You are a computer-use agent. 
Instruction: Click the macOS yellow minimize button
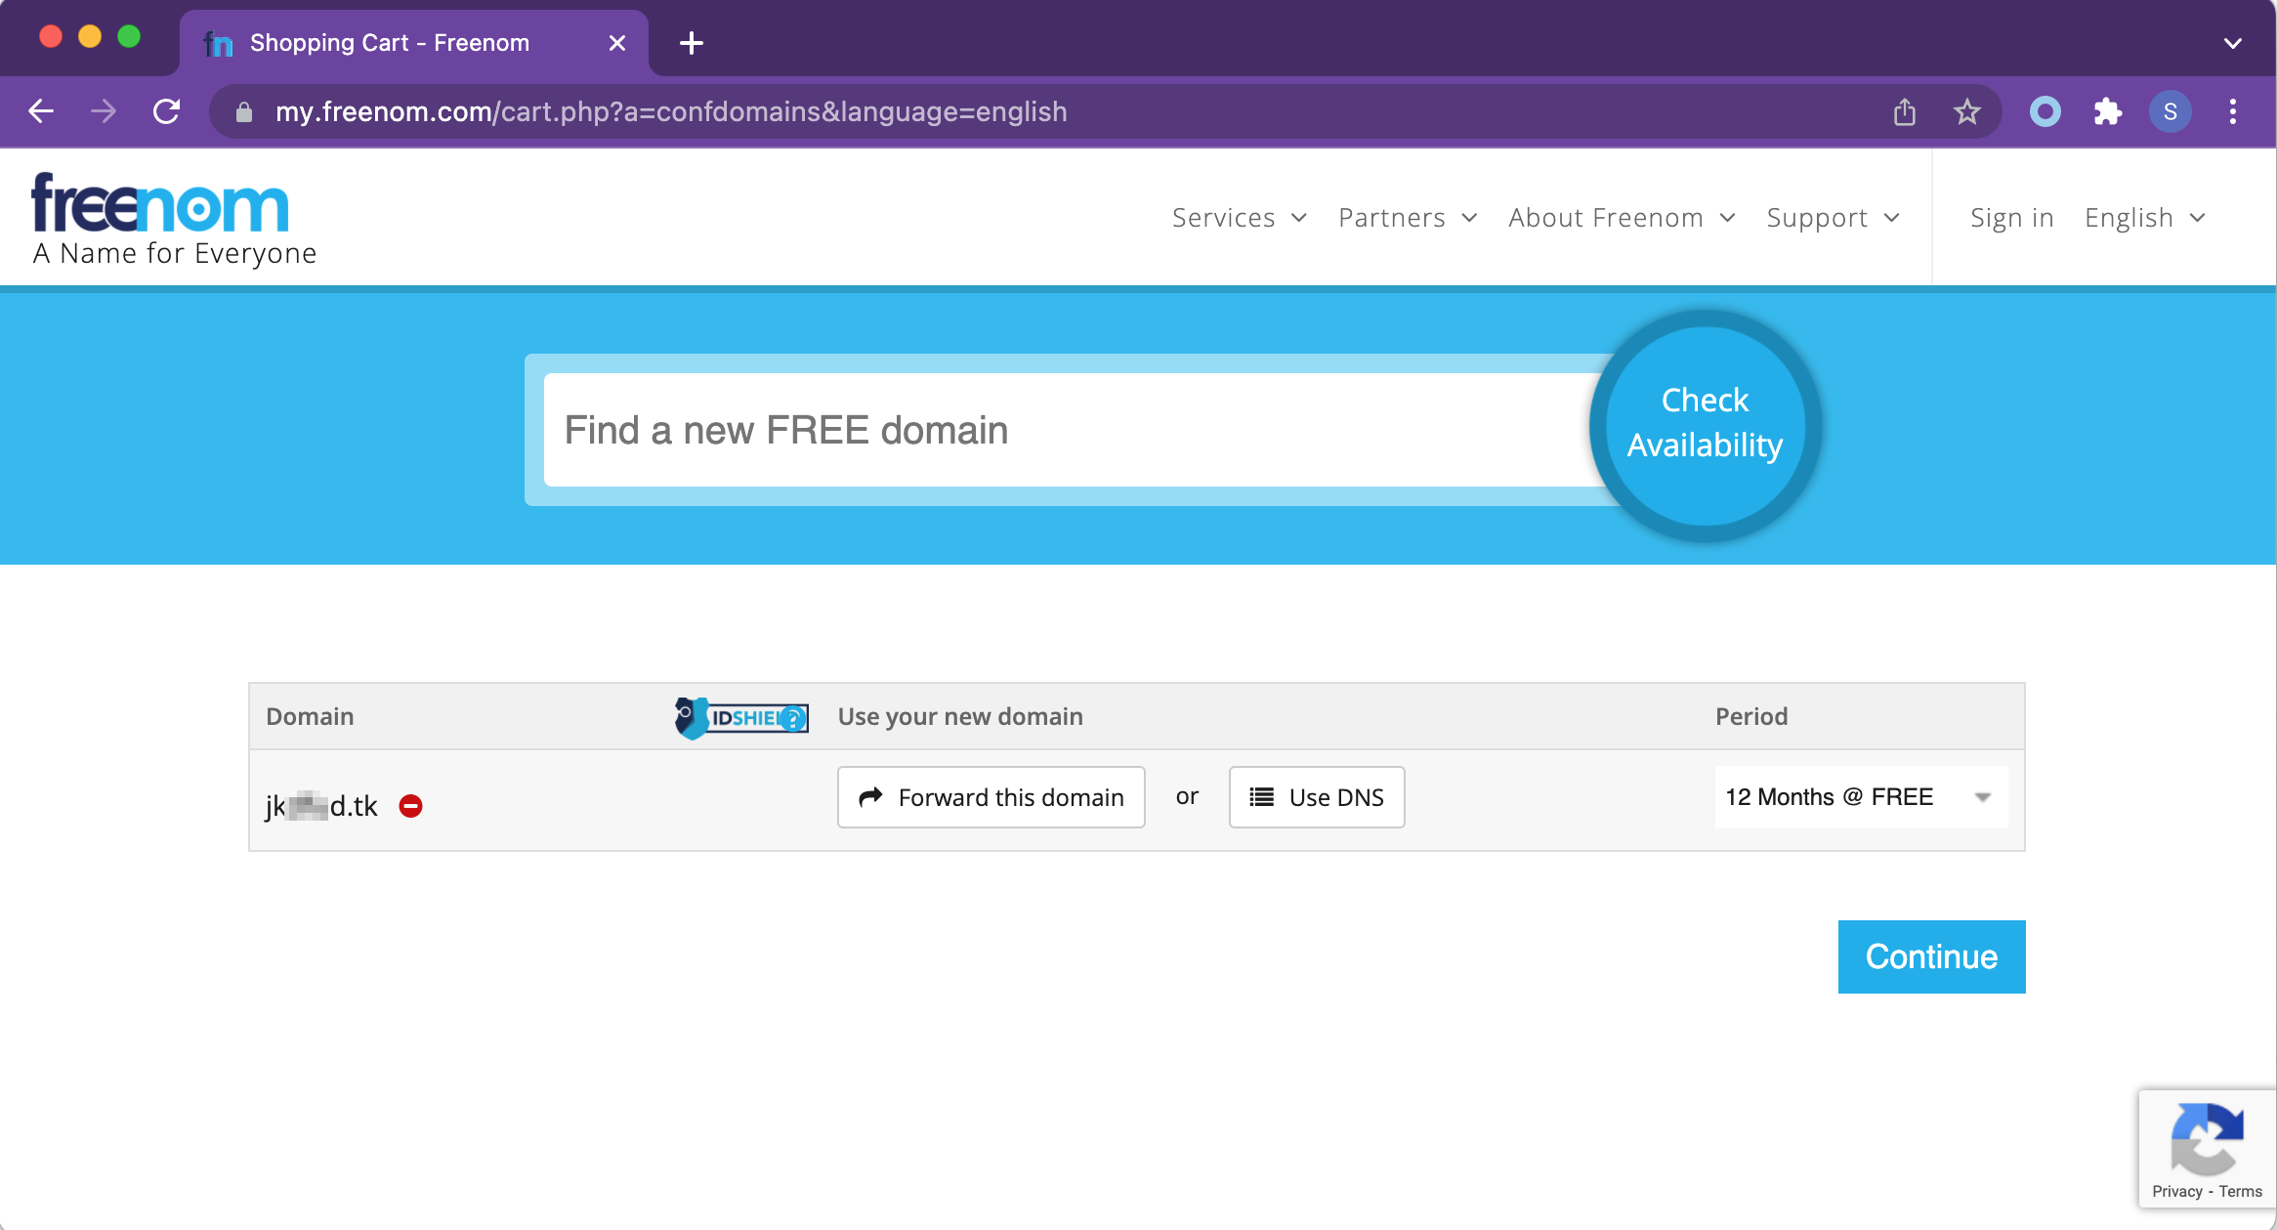(90, 36)
